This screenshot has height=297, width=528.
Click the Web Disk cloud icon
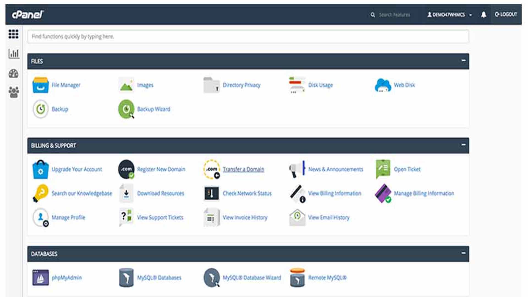pos(383,85)
